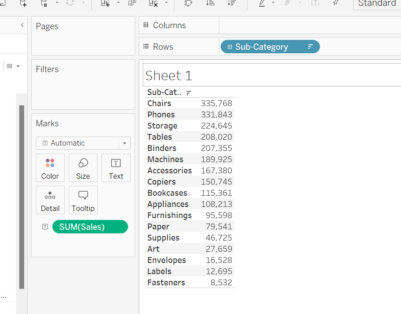The image size is (401, 314).
Task: Click the new worksheet toolbar icon
Action: point(105,3)
